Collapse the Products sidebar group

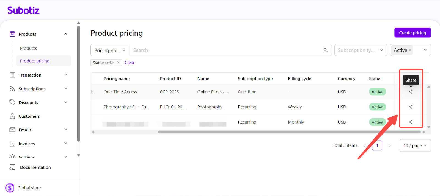coord(66,34)
